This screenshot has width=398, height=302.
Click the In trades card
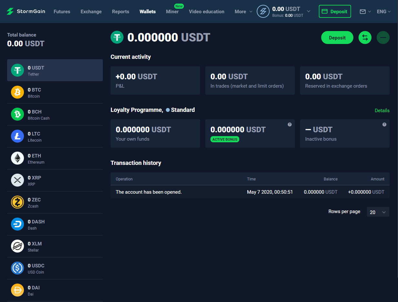click(250, 81)
